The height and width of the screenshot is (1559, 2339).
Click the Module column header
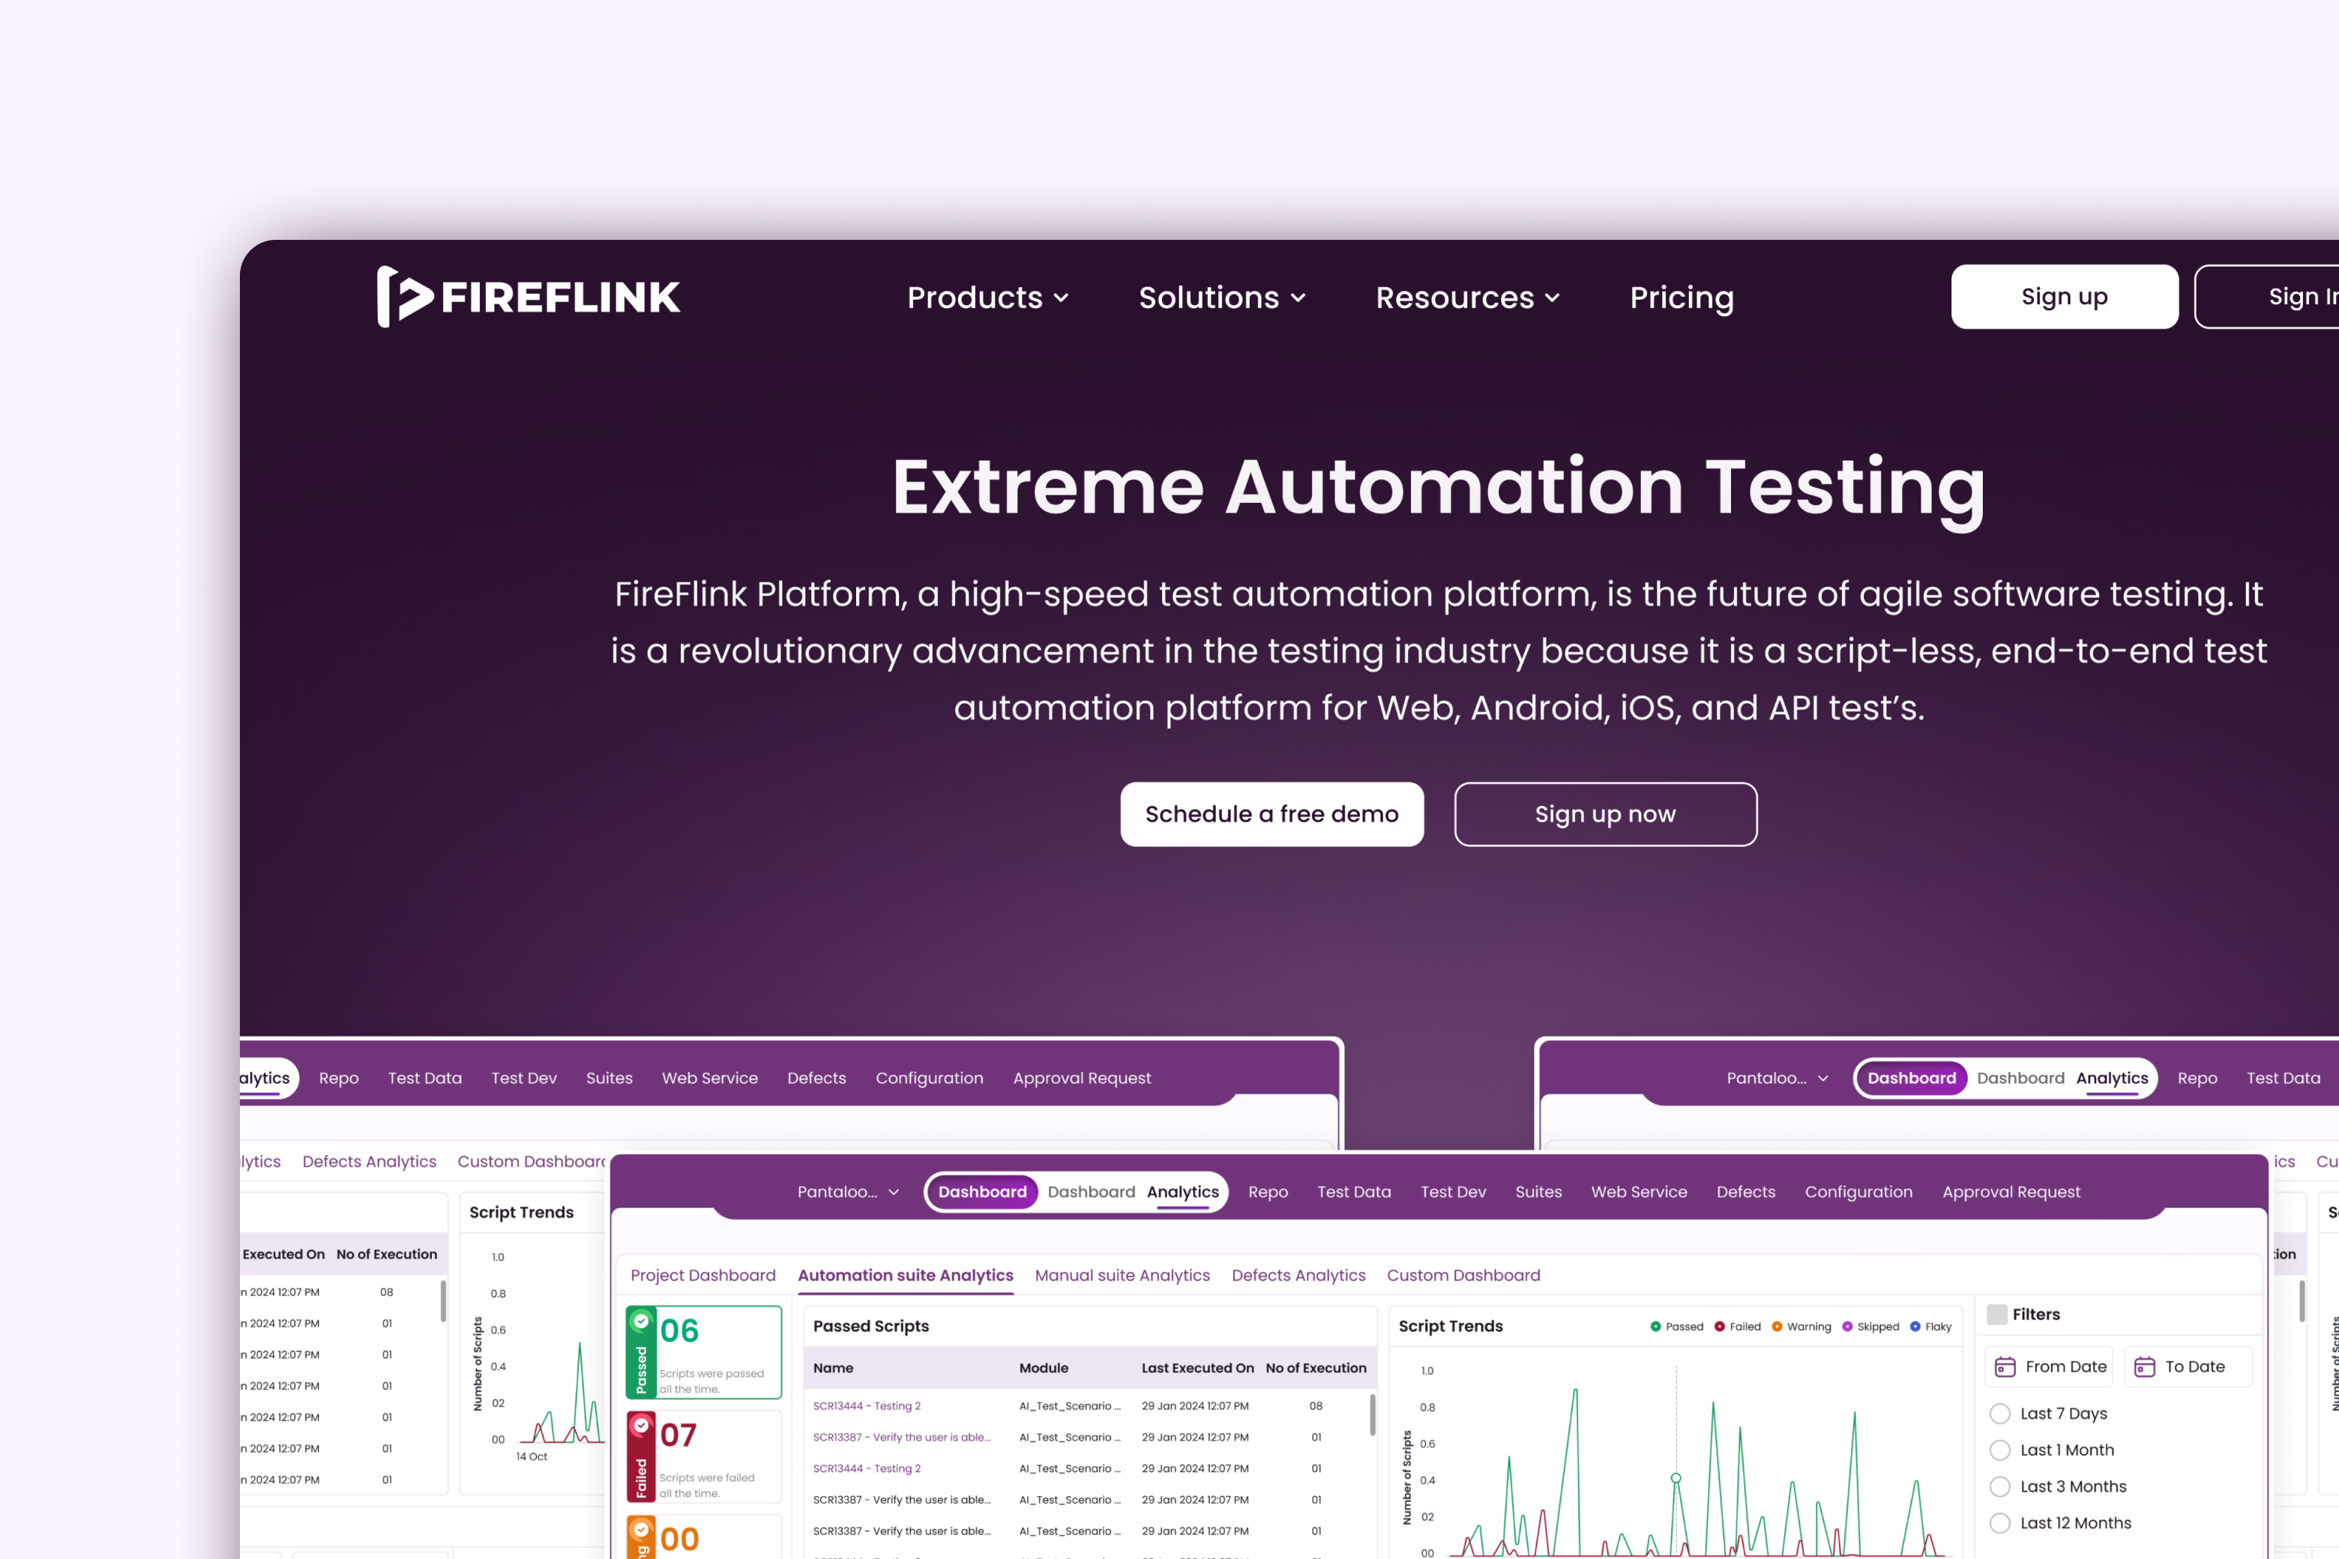click(x=1044, y=1368)
